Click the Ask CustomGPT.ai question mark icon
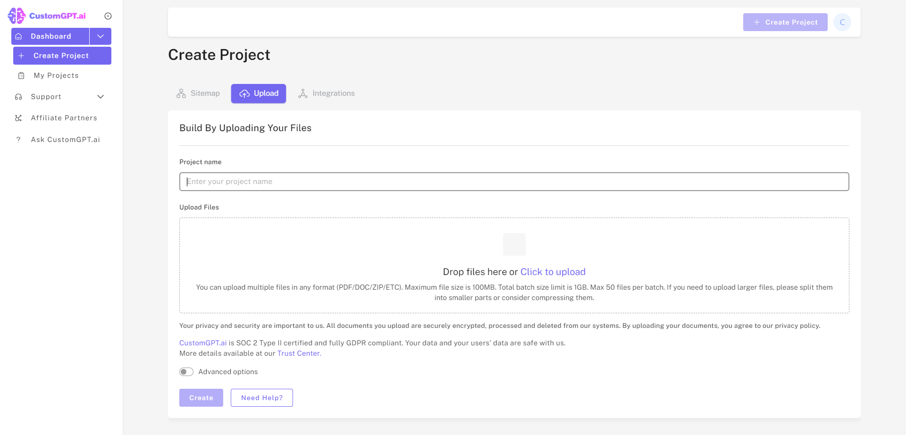Screen dimensions: 906x435 click(19, 140)
